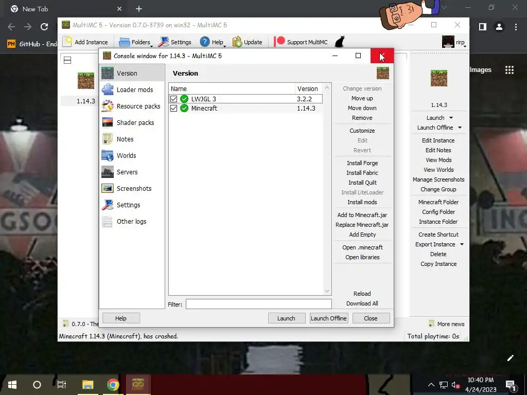This screenshot has height=395, width=527.
Task: Click View Mods in right panel
Action: point(438,160)
